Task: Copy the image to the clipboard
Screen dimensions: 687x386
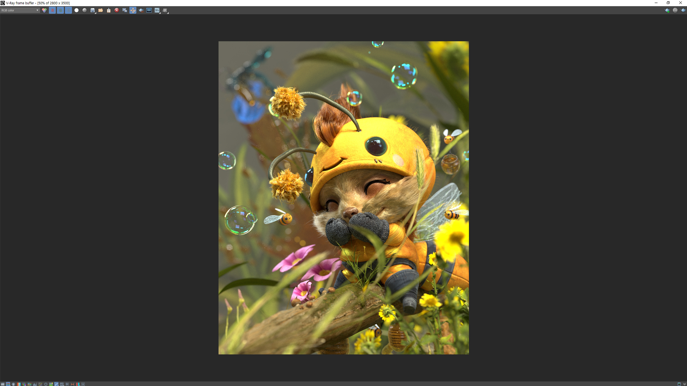Action: click(108, 10)
